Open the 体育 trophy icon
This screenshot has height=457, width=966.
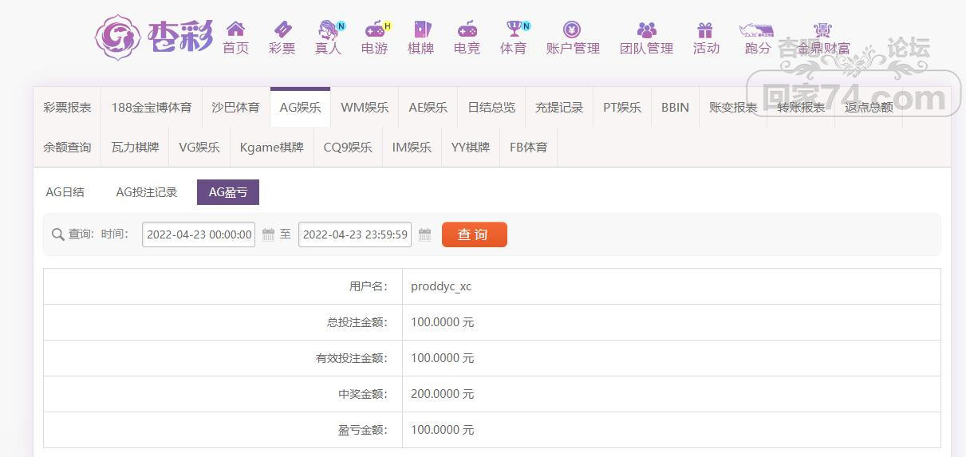(x=513, y=30)
